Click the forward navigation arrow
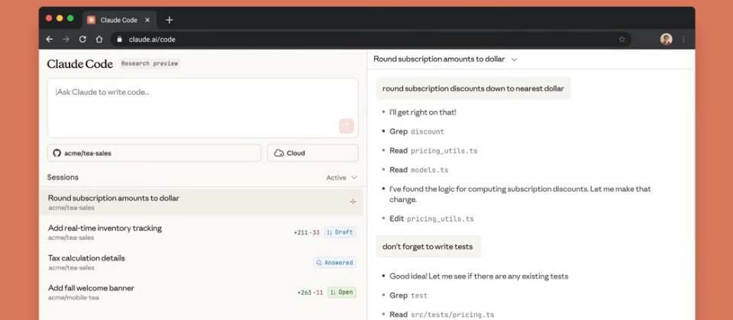The width and height of the screenshot is (733, 320). point(66,39)
